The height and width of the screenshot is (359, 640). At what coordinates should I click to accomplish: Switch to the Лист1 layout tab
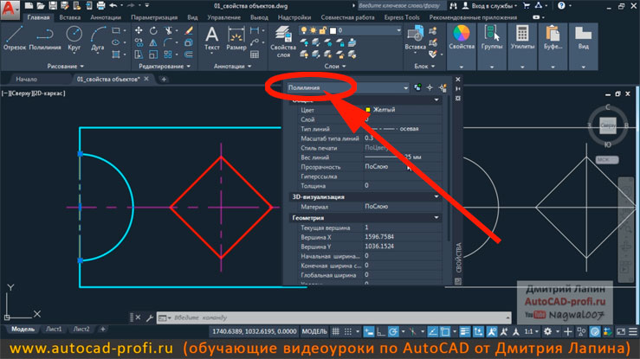[54, 329]
